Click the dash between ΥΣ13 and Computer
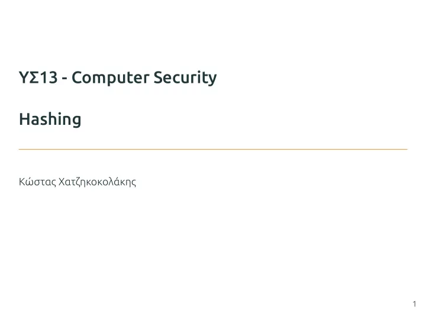Viewport: 426px width, 320px height. pyautogui.click(x=64, y=79)
